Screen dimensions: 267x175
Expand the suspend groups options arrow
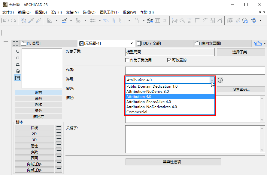[144, 21]
